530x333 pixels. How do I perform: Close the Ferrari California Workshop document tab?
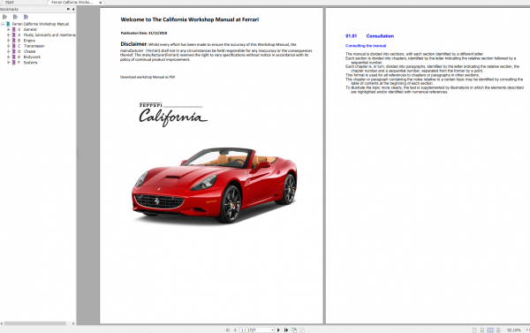click(101, 3)
